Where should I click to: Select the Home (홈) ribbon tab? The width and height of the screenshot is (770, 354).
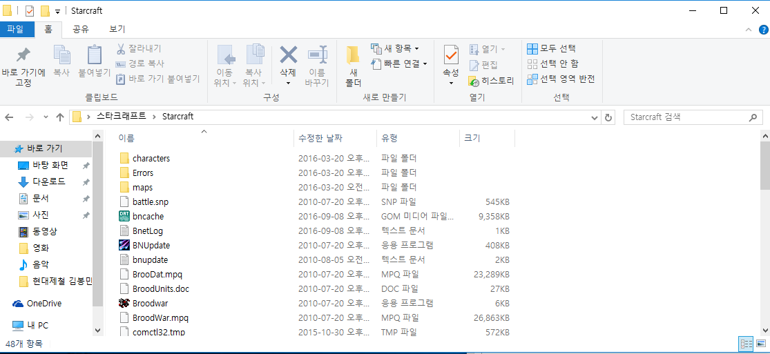pos(48,30)
